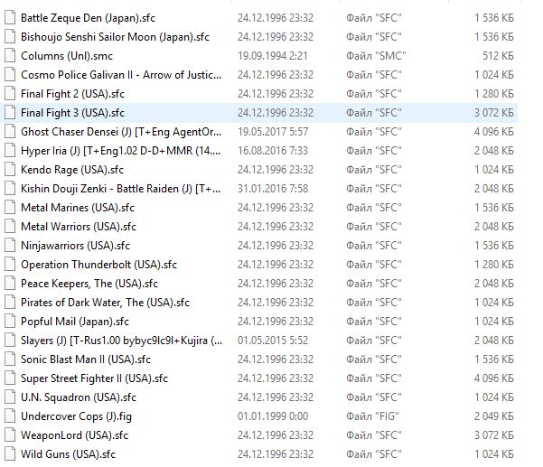543x467 pixels.
Task: Click date 01.05.2015 5:52 of Slayers
Action: click(x=273, y=341)
